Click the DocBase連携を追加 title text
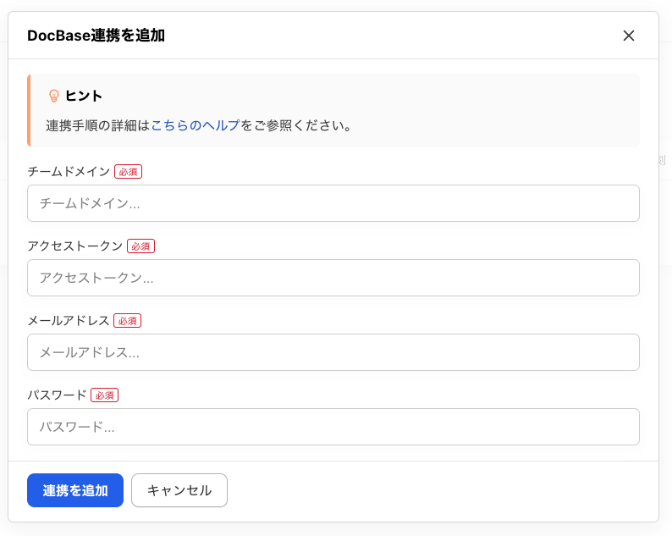The image size is (672, 536). tap(96, 36)
